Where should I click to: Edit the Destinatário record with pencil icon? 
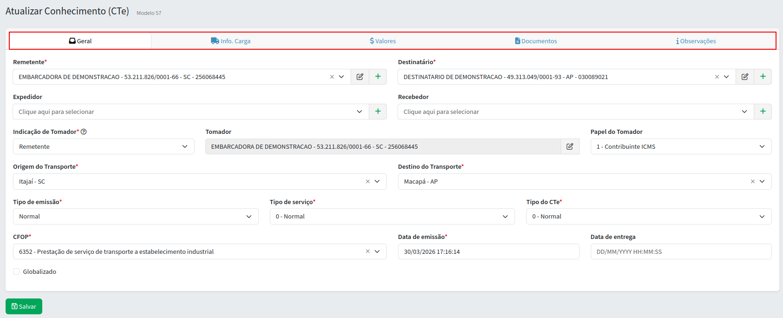coord(745,77)
